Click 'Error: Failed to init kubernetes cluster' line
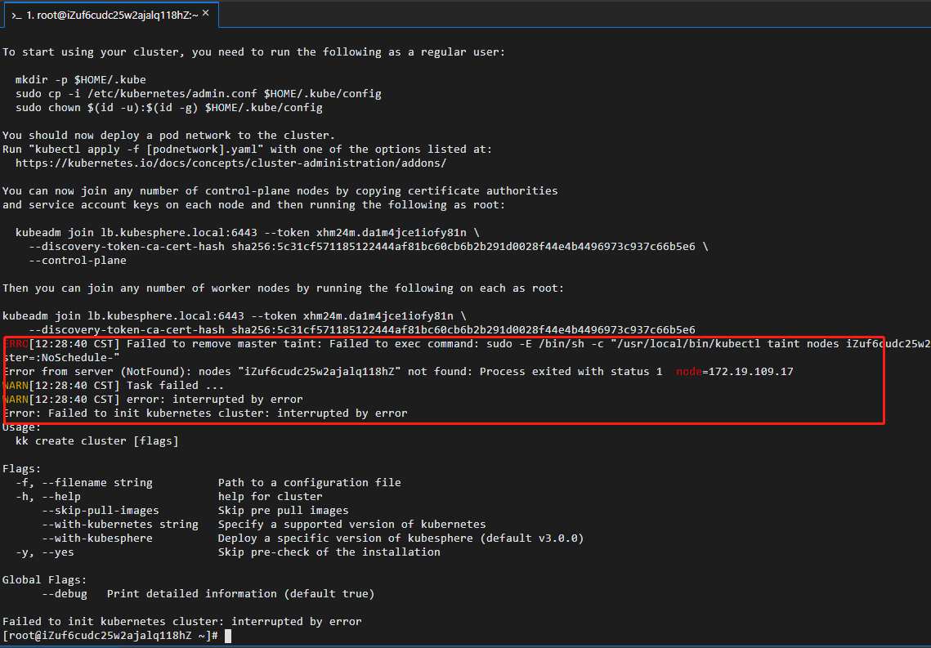This screenshot has height=648, width=931. tap(205, 413)
